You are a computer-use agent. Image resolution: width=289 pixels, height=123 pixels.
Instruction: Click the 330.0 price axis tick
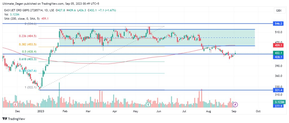279,87
